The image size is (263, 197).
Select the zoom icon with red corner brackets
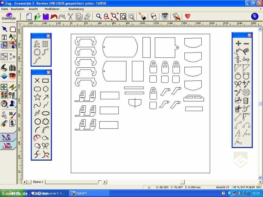point(115,16)
